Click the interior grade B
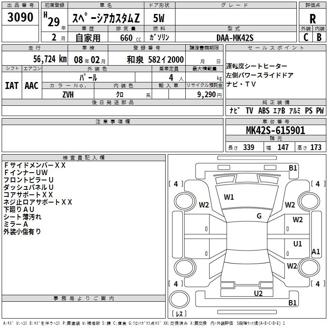This screenshot has width=328, height=328. (x=319, y=37)
